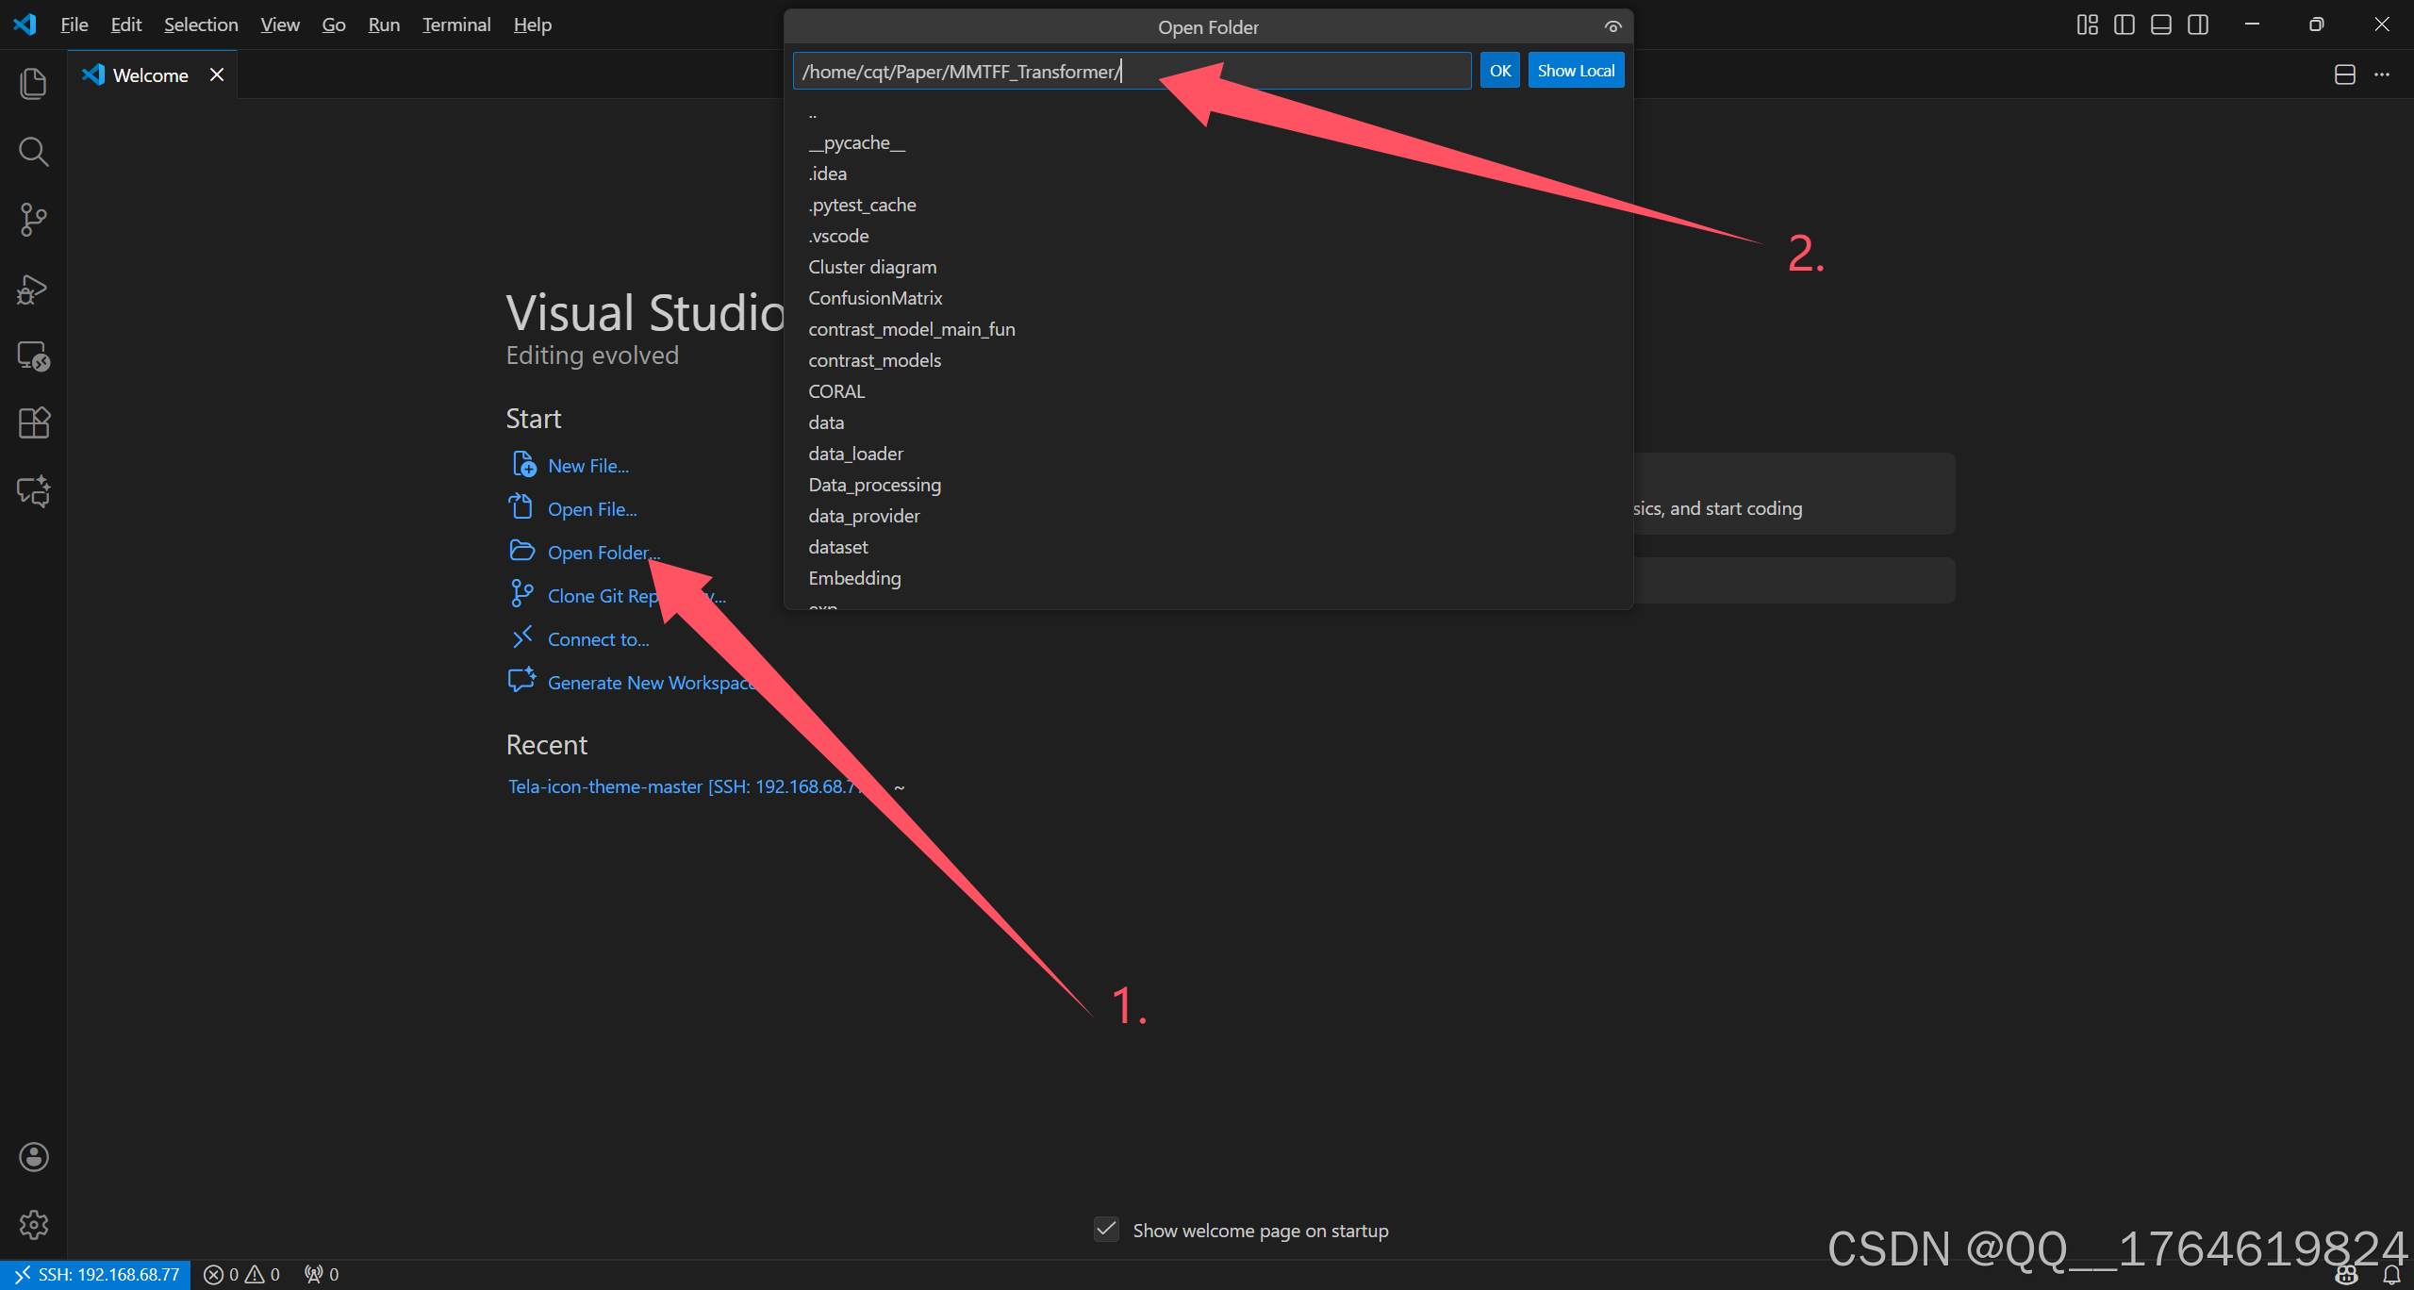Toggle hidden files eye icon in dialog
The image size is (2414, 1290).
pyautogui.click(x=1612, y=26)
